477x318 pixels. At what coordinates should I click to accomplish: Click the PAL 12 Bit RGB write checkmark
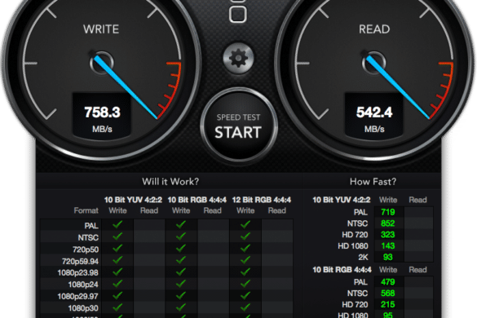tap(245, 224)
